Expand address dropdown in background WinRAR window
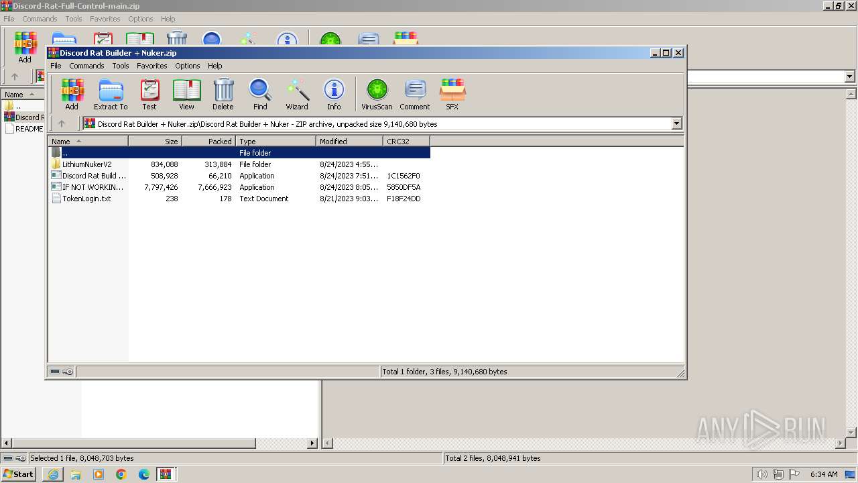This screenshot has height=483, width=858. (850, 76)
